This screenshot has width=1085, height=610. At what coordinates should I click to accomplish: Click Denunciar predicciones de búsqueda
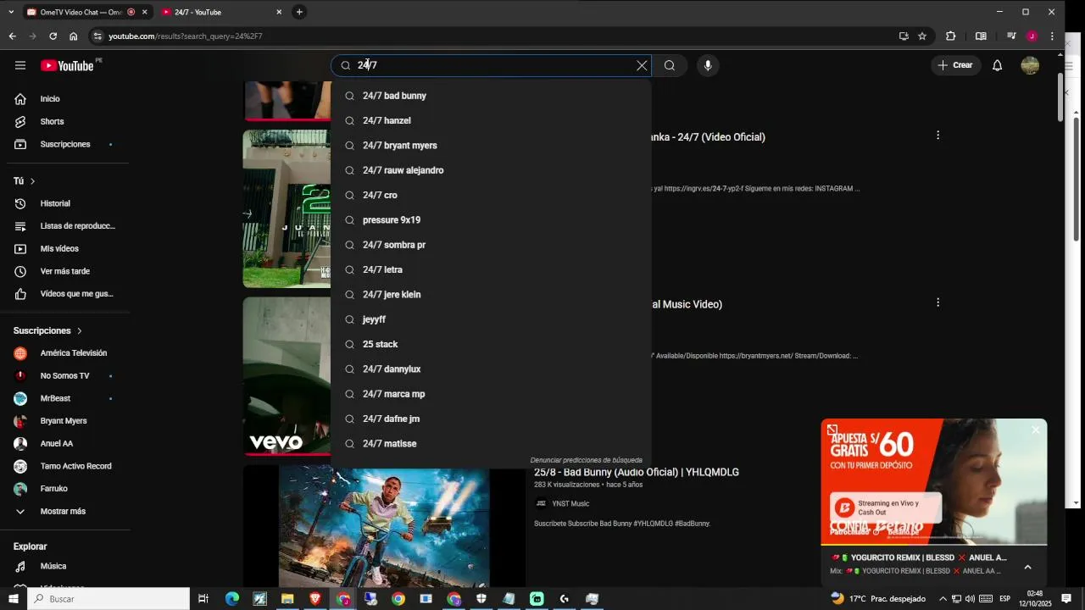[586, 460]
